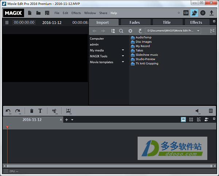The image size is (219, 176).
Task: Switch to scene overview grid view
Action: 191,120
